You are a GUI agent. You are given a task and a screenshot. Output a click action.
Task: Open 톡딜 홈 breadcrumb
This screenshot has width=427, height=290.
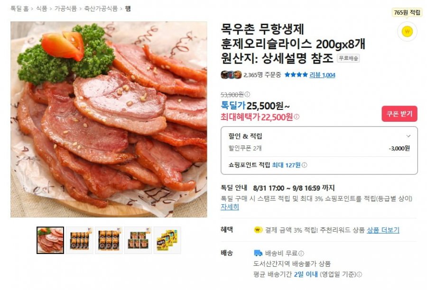point(19,9)
